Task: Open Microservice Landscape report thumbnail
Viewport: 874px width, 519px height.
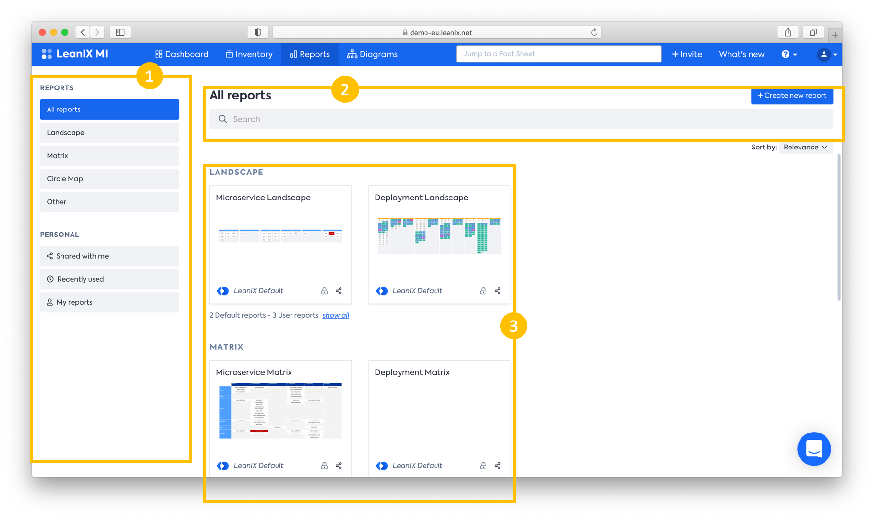Action: pyautogui.click(x=280, y=235)
